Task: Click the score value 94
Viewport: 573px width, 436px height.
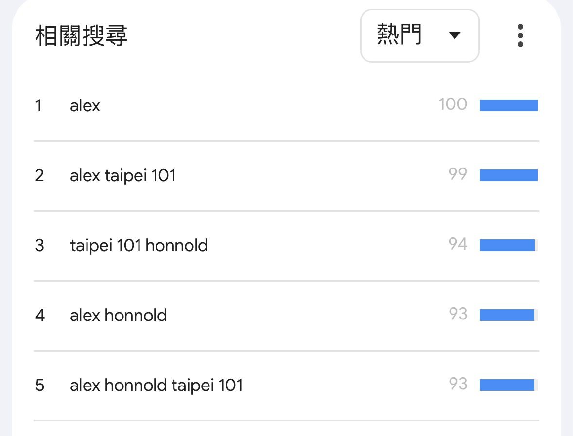Action: (x=457, y=244)
